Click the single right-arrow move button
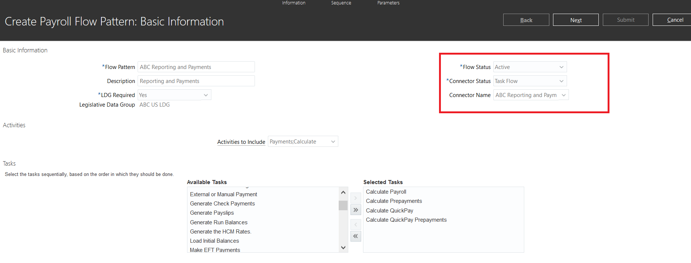This screenshot has width=691, height=263. pos(356,198)
